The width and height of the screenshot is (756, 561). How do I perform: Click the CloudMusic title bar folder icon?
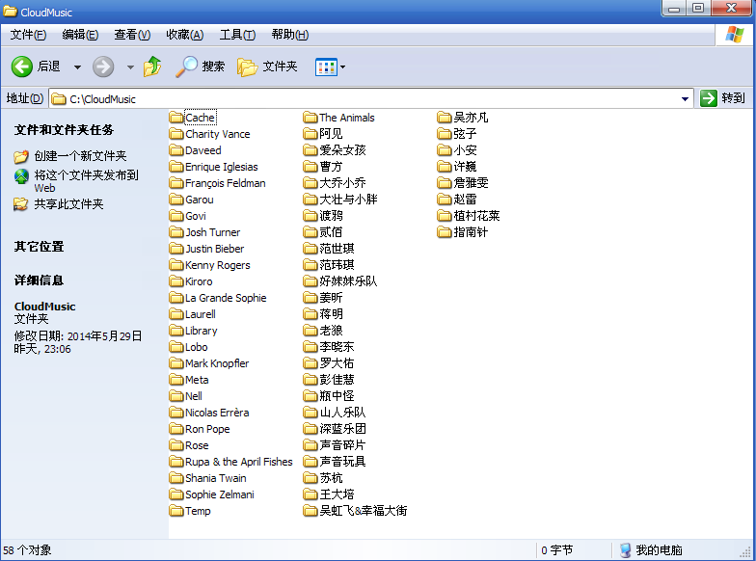(10, 12)
